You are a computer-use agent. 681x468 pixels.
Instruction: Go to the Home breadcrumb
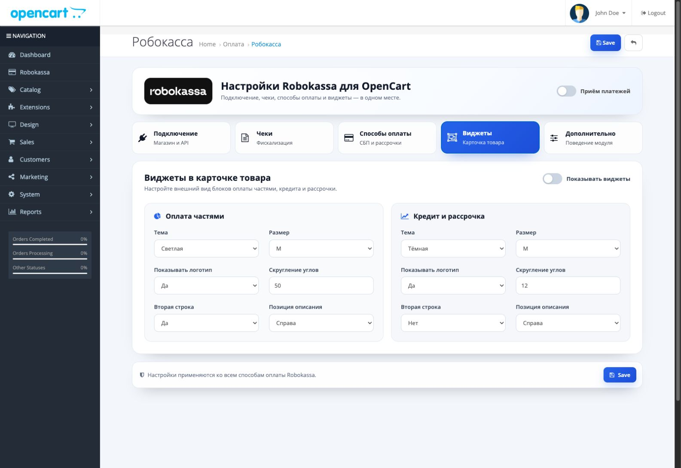[207, 44]
